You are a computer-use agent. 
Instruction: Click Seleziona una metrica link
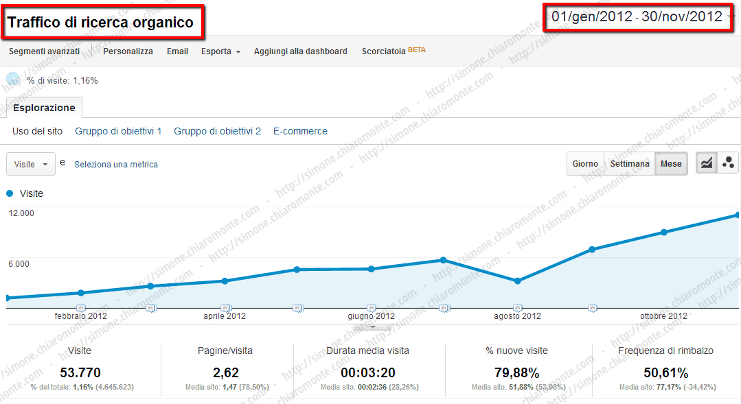(116, 164)
